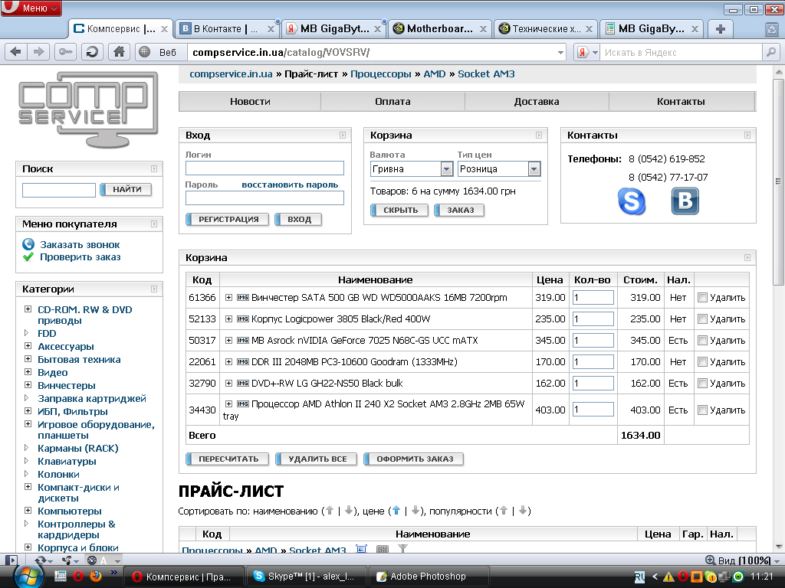Click IMG icon for DDR III Goodram row
The image size is (785, 588).
pos(243,362)
